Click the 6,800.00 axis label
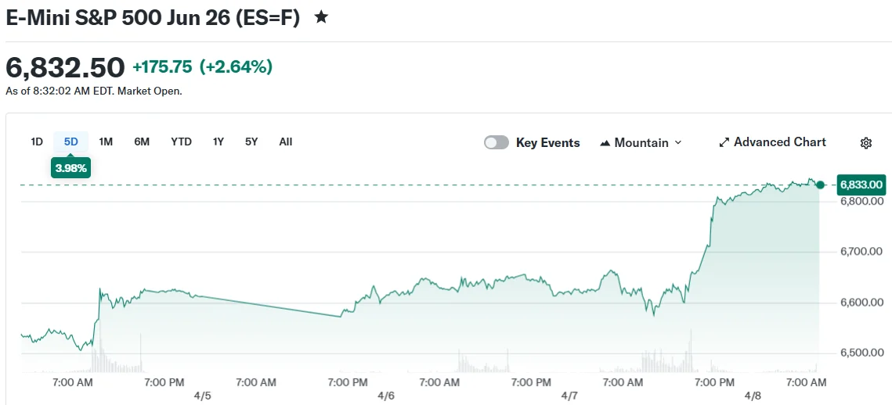 861,201
